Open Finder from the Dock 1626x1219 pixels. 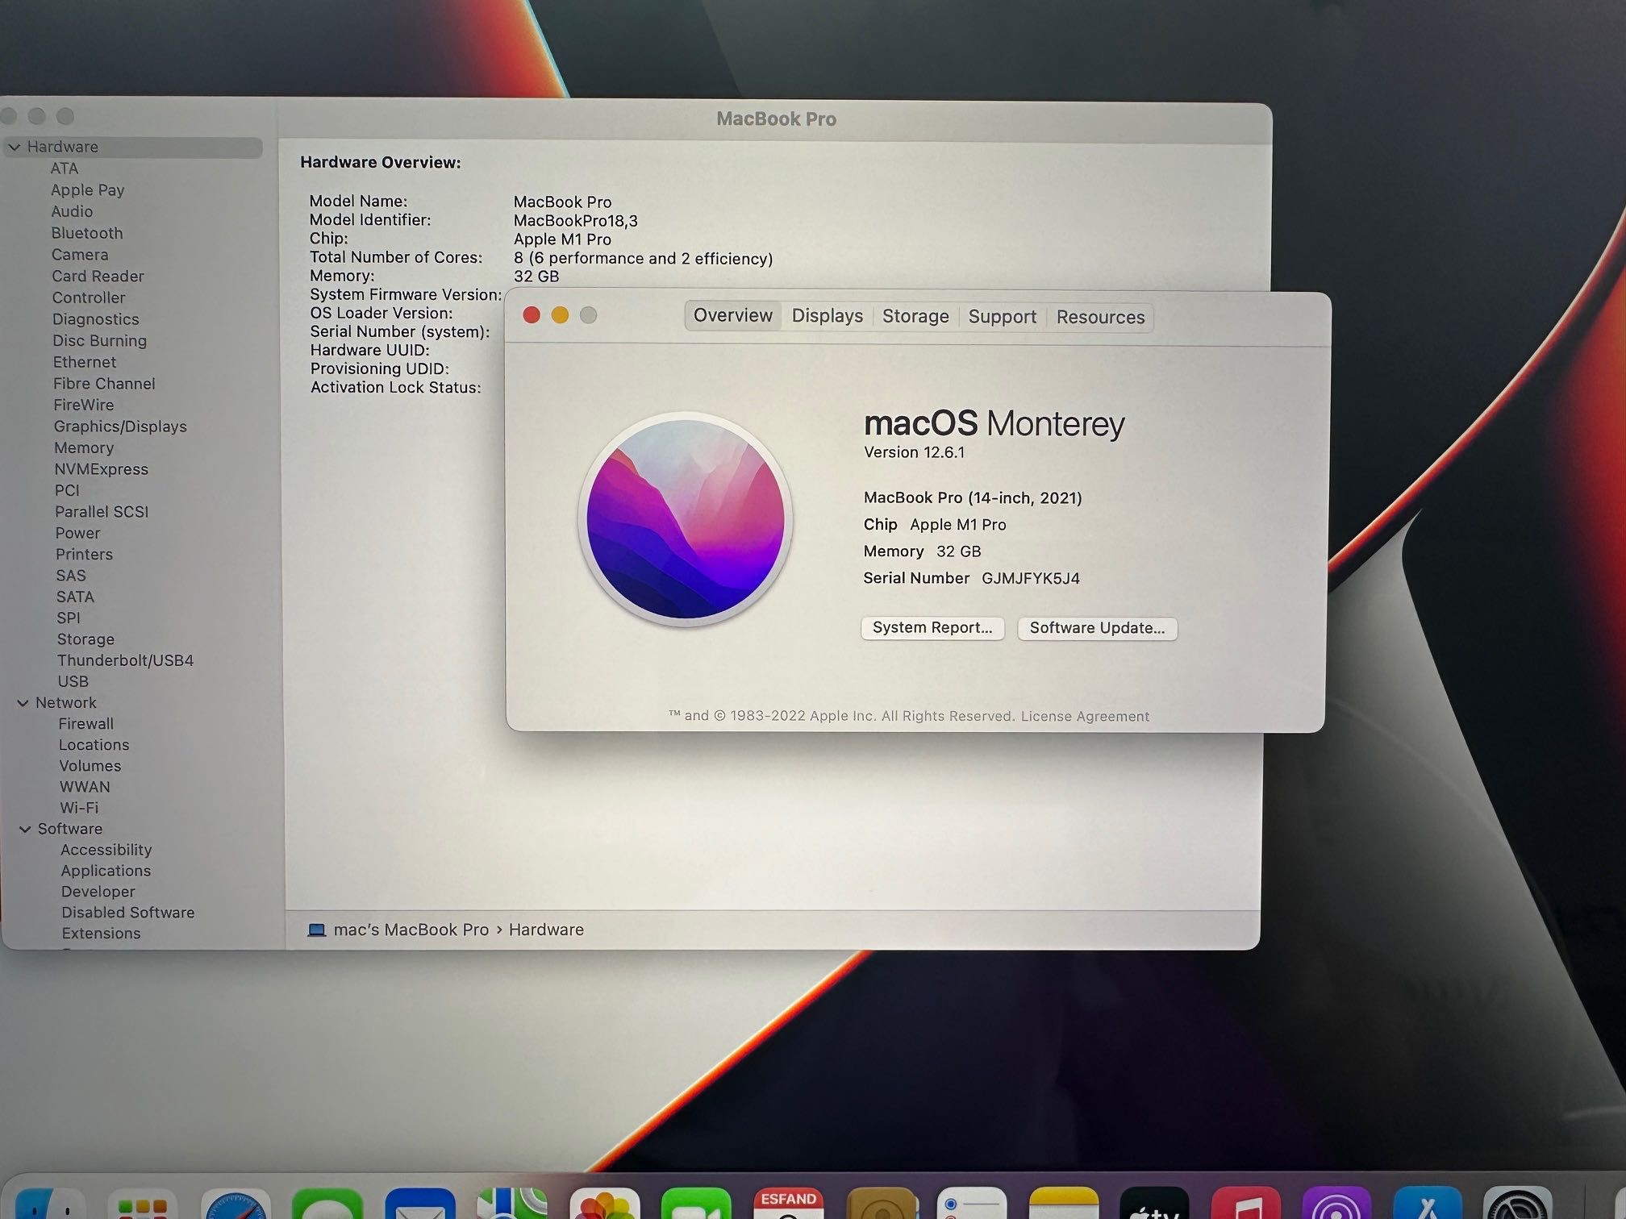(x=50, y=1204)
